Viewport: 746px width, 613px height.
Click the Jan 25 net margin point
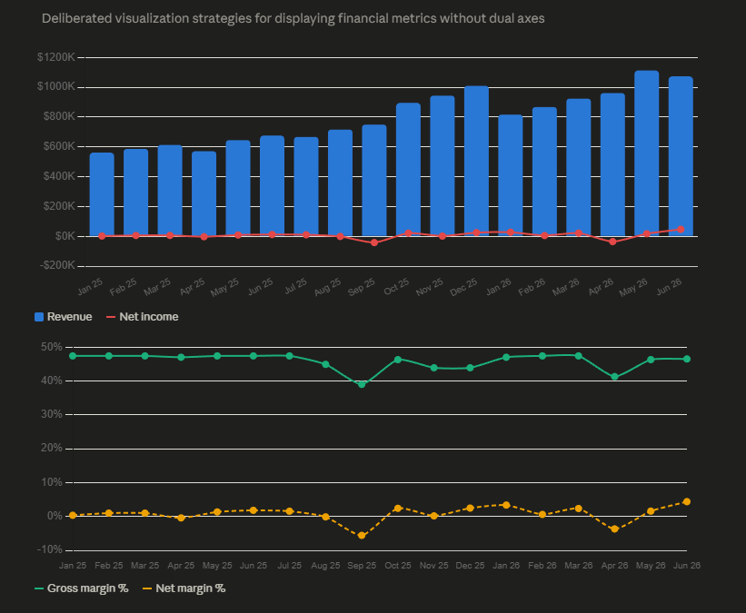[73, 515]
